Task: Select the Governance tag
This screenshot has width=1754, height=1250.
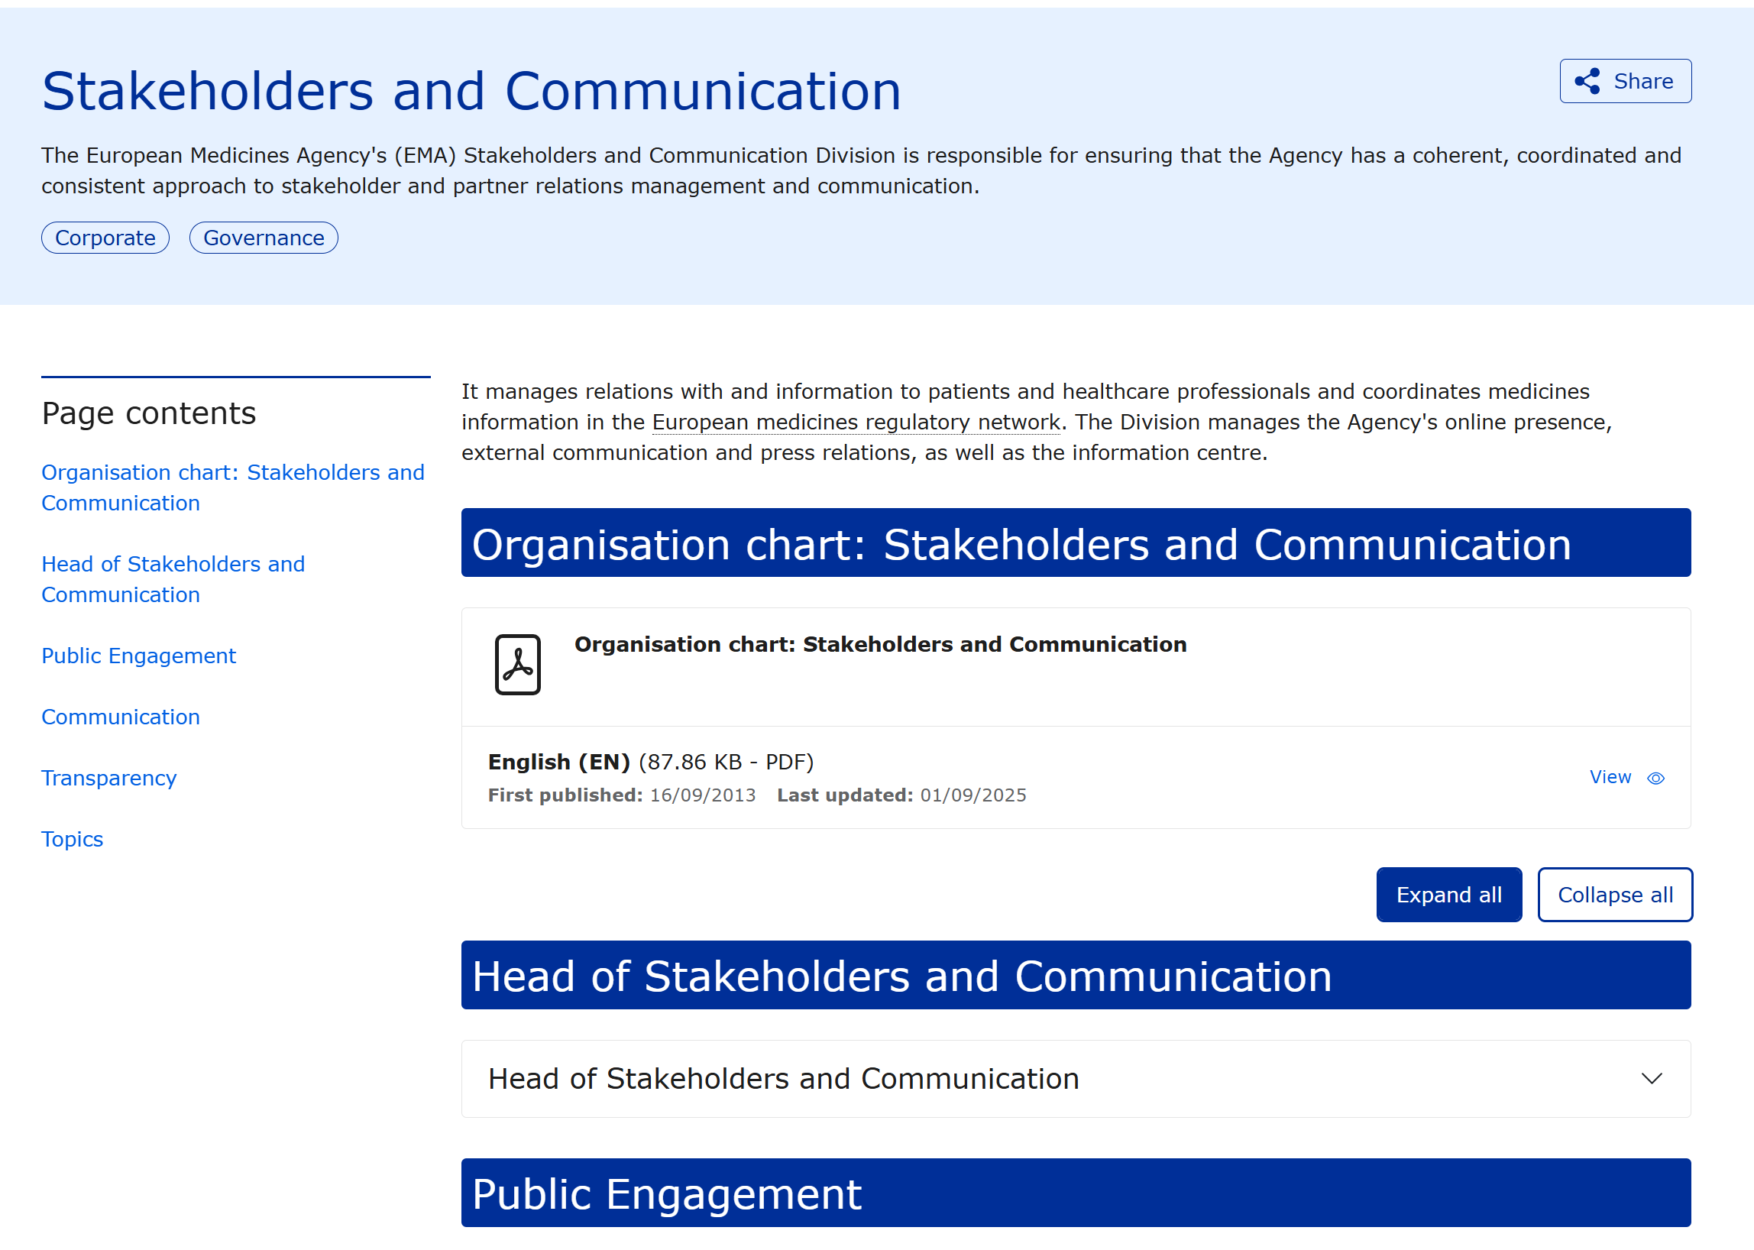Action: (264, 238)
